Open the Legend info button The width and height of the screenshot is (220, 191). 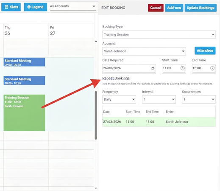(x=35, y=7)
